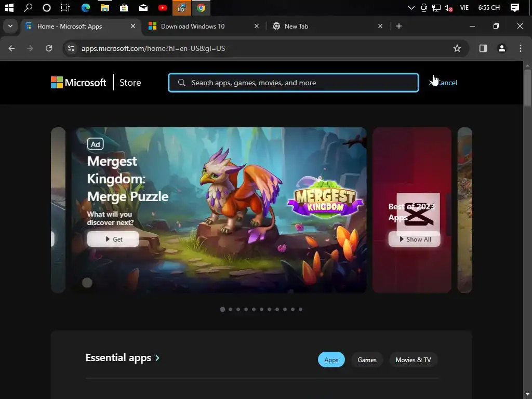Image resolution: width=532 pixels, height=399 pixels.
Task: Open Chrome three-dot menu
Action: click(x=521, y=48)
